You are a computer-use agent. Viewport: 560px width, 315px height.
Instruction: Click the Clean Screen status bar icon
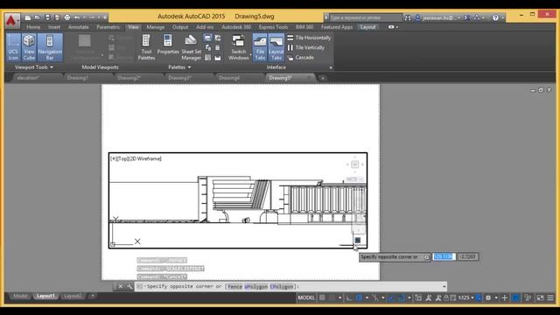pyautogui.click(x=540, y=297)
